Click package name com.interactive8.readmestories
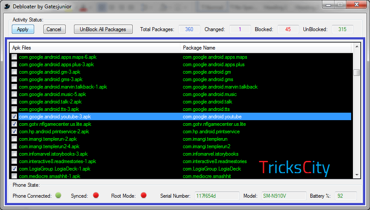 coord(215,161)
